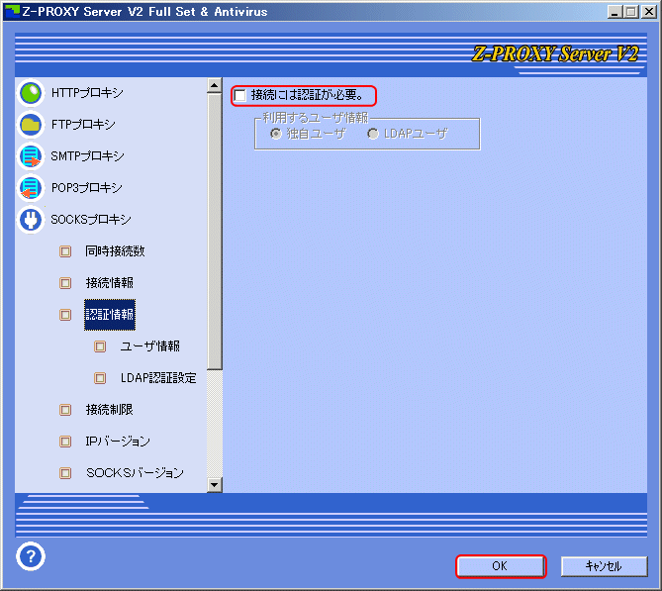Viewport: 662px width, 591px height.
Task: Click the square icon beside SOCKSバージョン
Action: tap(65, 473)
